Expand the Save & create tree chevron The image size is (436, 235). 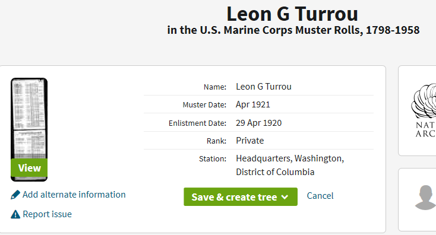[x=285, y=197]
